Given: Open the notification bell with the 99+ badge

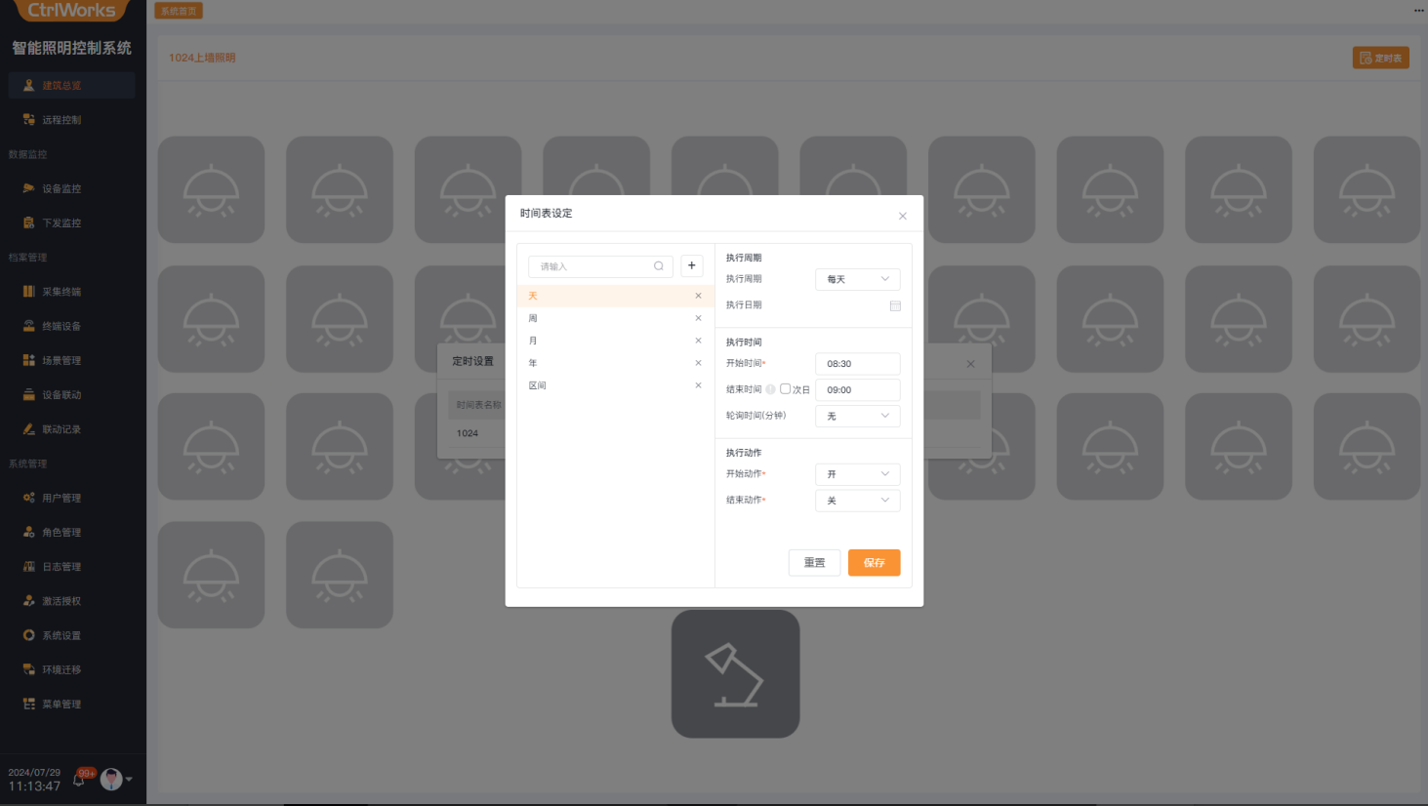Looking at the screenshot, I should point(79,779).
